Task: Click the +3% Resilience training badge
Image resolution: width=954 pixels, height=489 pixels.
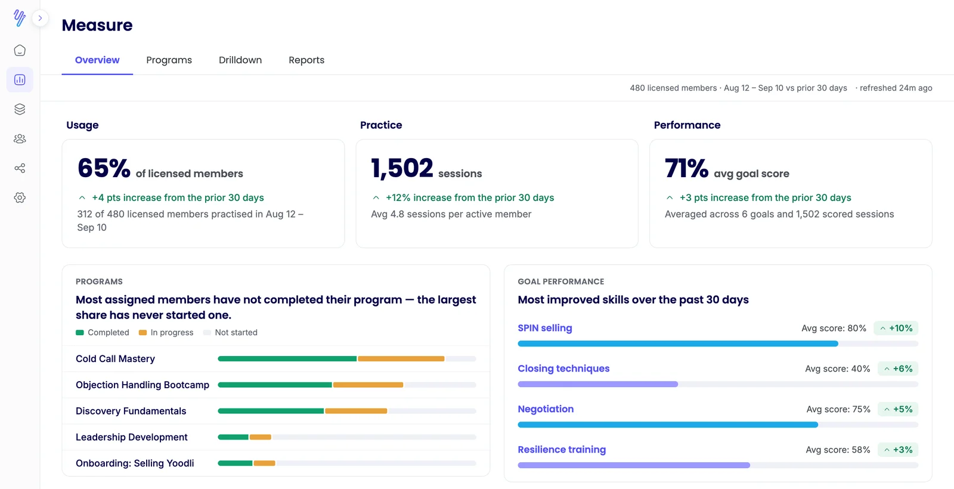Action: pyautogui.click(x=898, y=450)
